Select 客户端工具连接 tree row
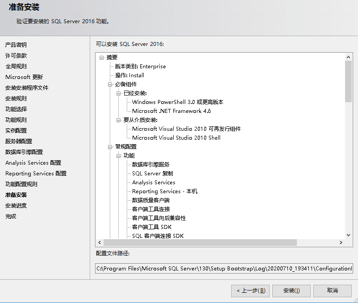 (x=151, y=209)
